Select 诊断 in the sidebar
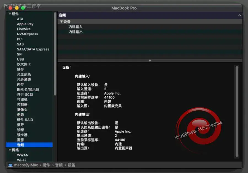 pyautogui.click(x=20, y=130)
